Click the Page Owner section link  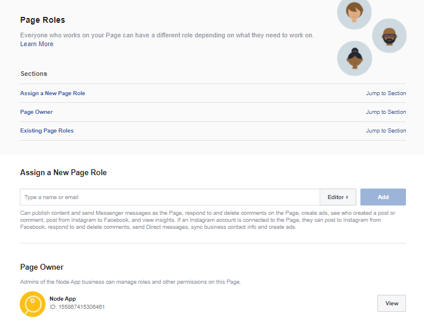37,112
